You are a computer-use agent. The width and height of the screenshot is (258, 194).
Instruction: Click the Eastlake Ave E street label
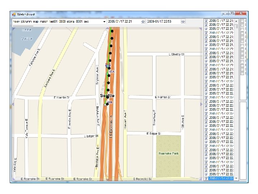pyautogui.click(x=50, y=78)
